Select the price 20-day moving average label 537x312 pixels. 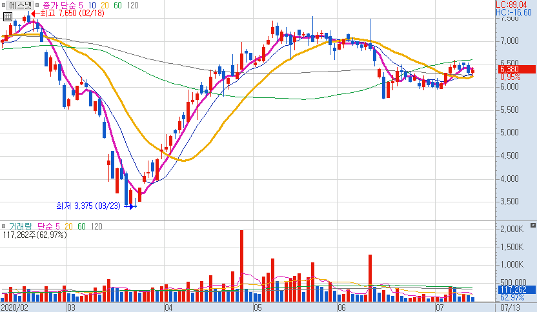pyautogui.click(x=105, y=5)
